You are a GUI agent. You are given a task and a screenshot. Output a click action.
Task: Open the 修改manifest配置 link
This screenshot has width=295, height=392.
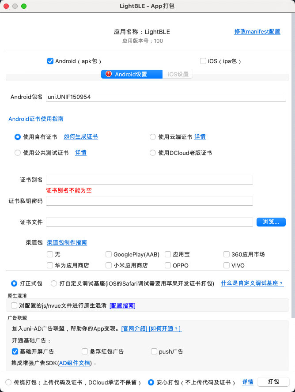tap(257, 31)
